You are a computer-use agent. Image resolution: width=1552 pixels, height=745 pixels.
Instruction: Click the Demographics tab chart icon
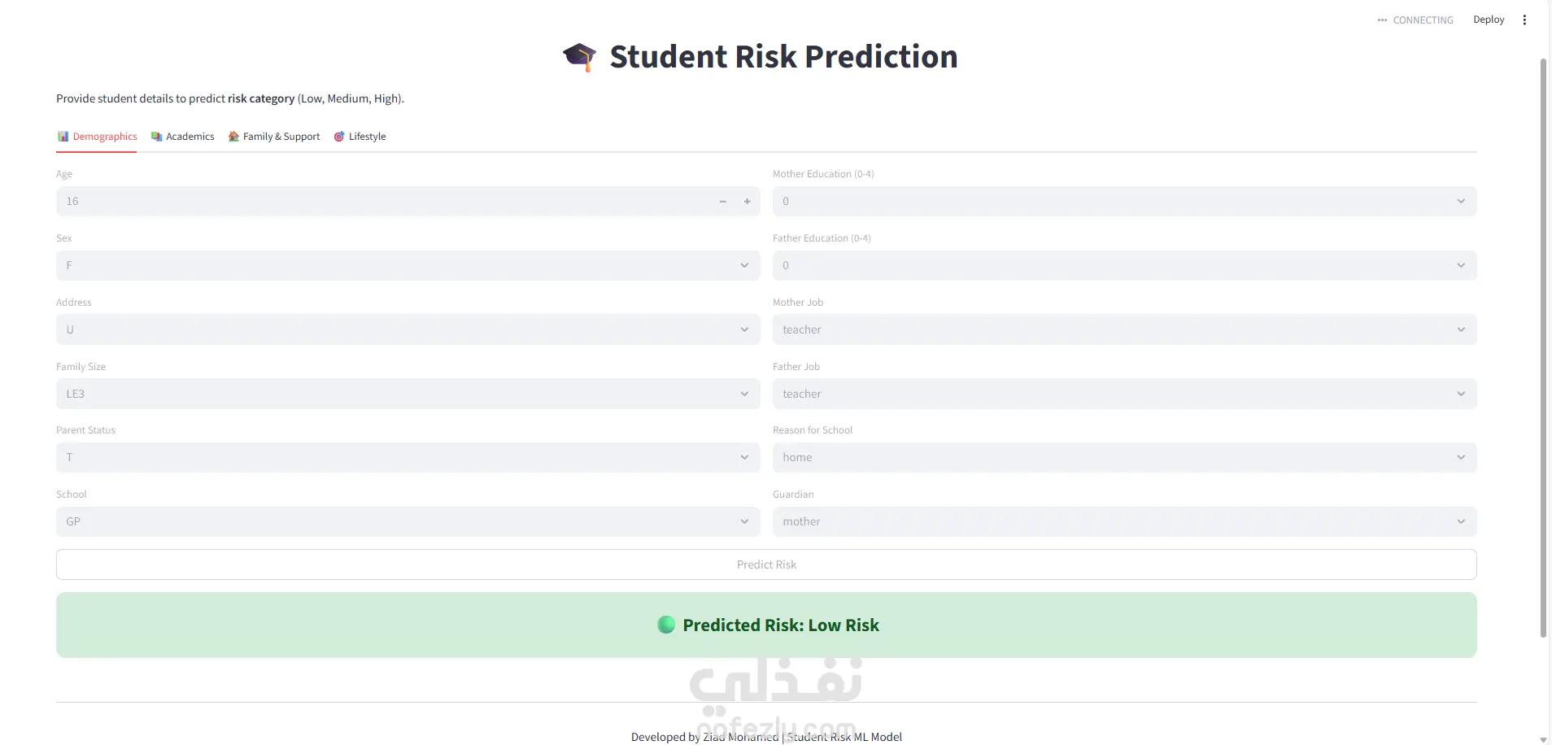[x=63, y=137]
